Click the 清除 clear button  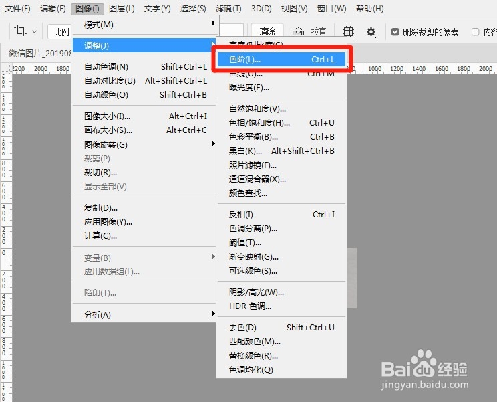[267, 31]
